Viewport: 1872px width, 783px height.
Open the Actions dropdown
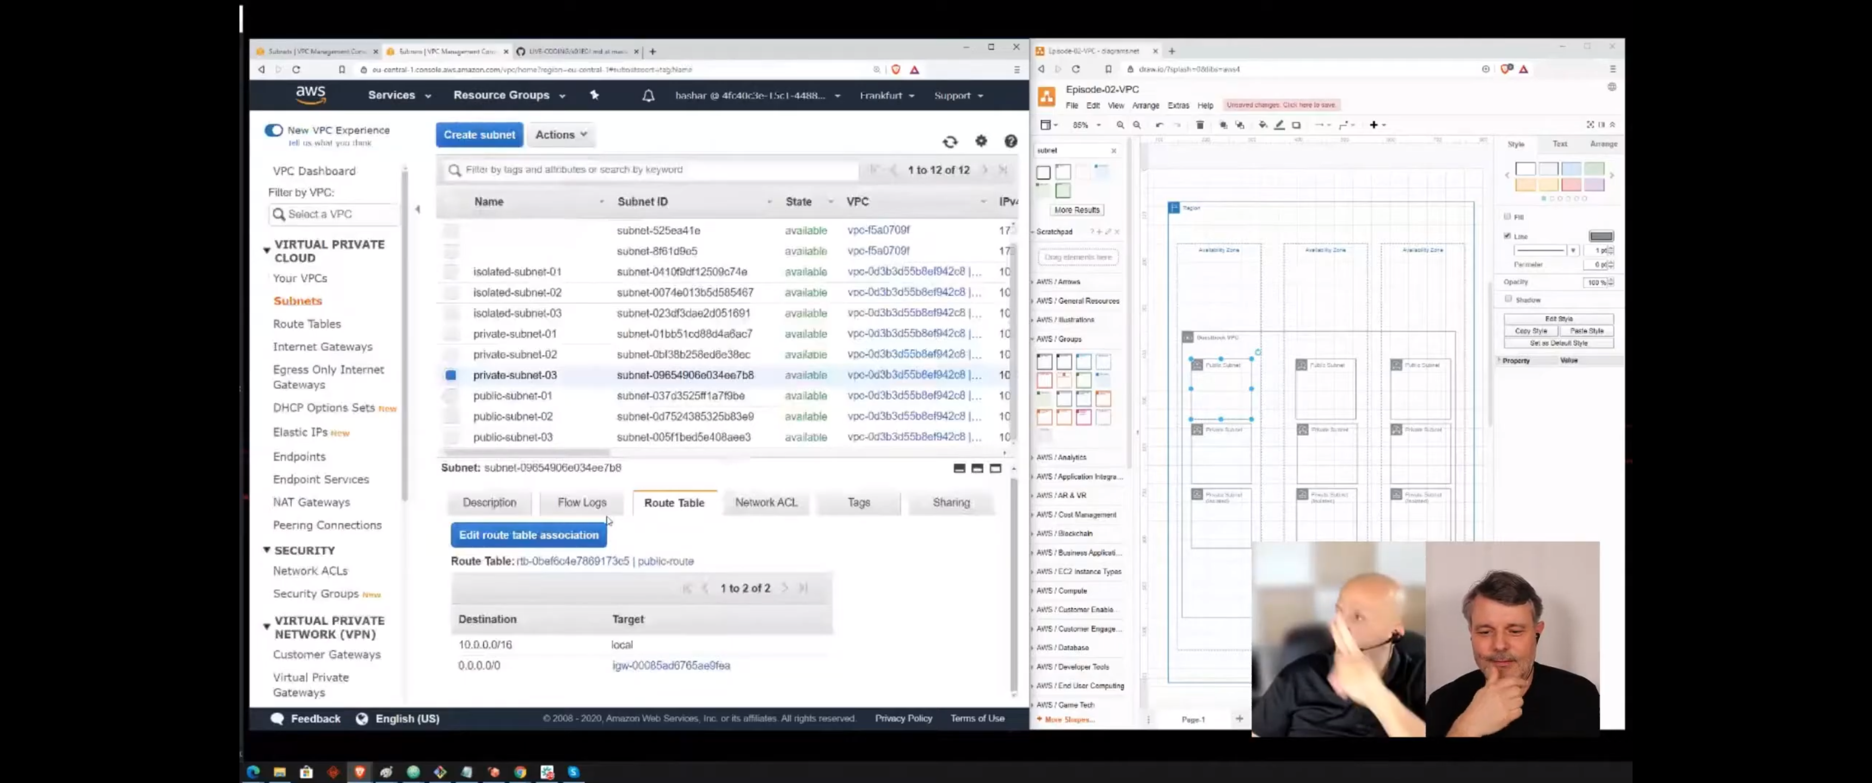click(561, 134)
